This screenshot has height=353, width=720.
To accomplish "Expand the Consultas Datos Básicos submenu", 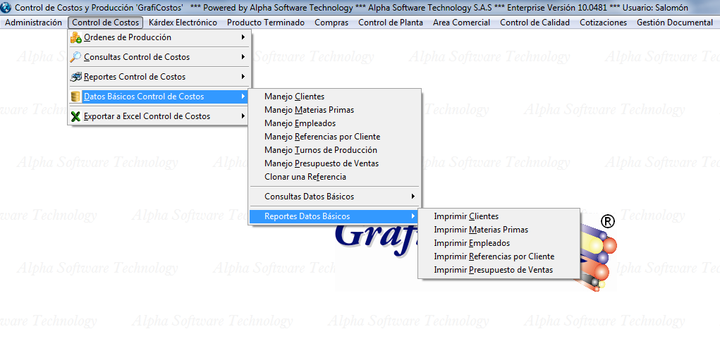I will (413, 197).
